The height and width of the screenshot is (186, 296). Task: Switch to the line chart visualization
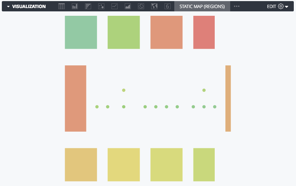click(114, 6)
